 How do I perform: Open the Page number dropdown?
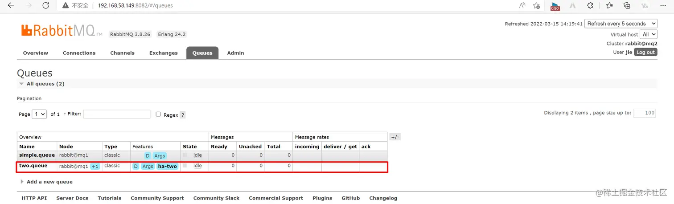(39, 114)
